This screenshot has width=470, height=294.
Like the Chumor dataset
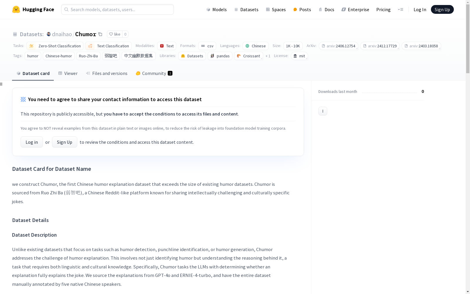(115, 34)
